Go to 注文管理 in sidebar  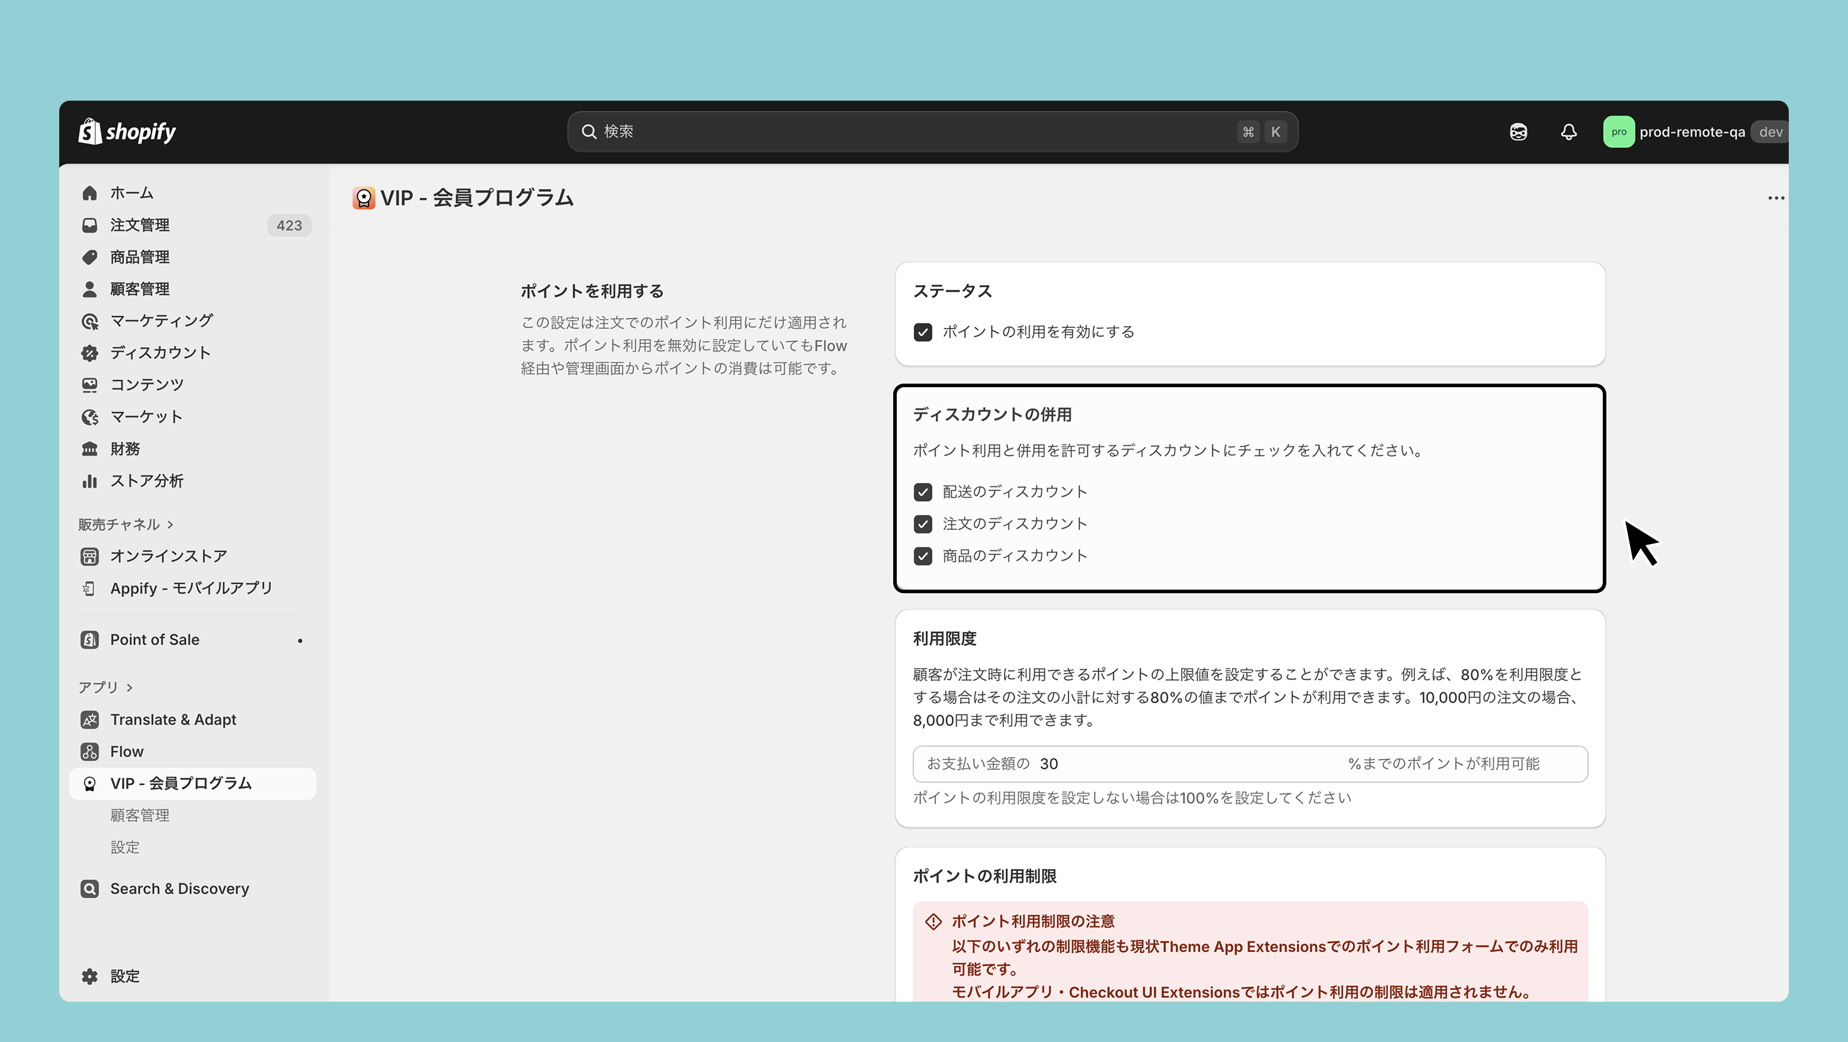[140, 225]
